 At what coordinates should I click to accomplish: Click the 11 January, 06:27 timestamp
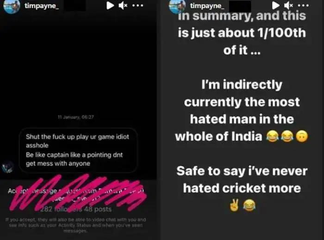pyautogui.click(x=74, y=118)
